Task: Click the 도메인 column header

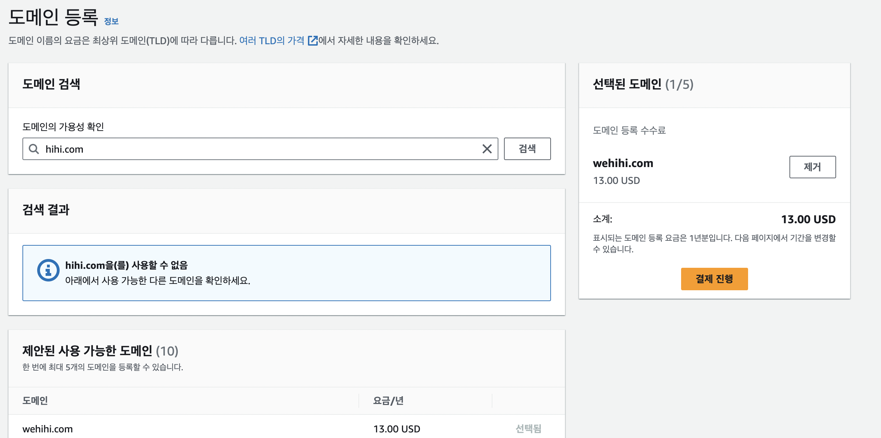Action: (35, 400)
